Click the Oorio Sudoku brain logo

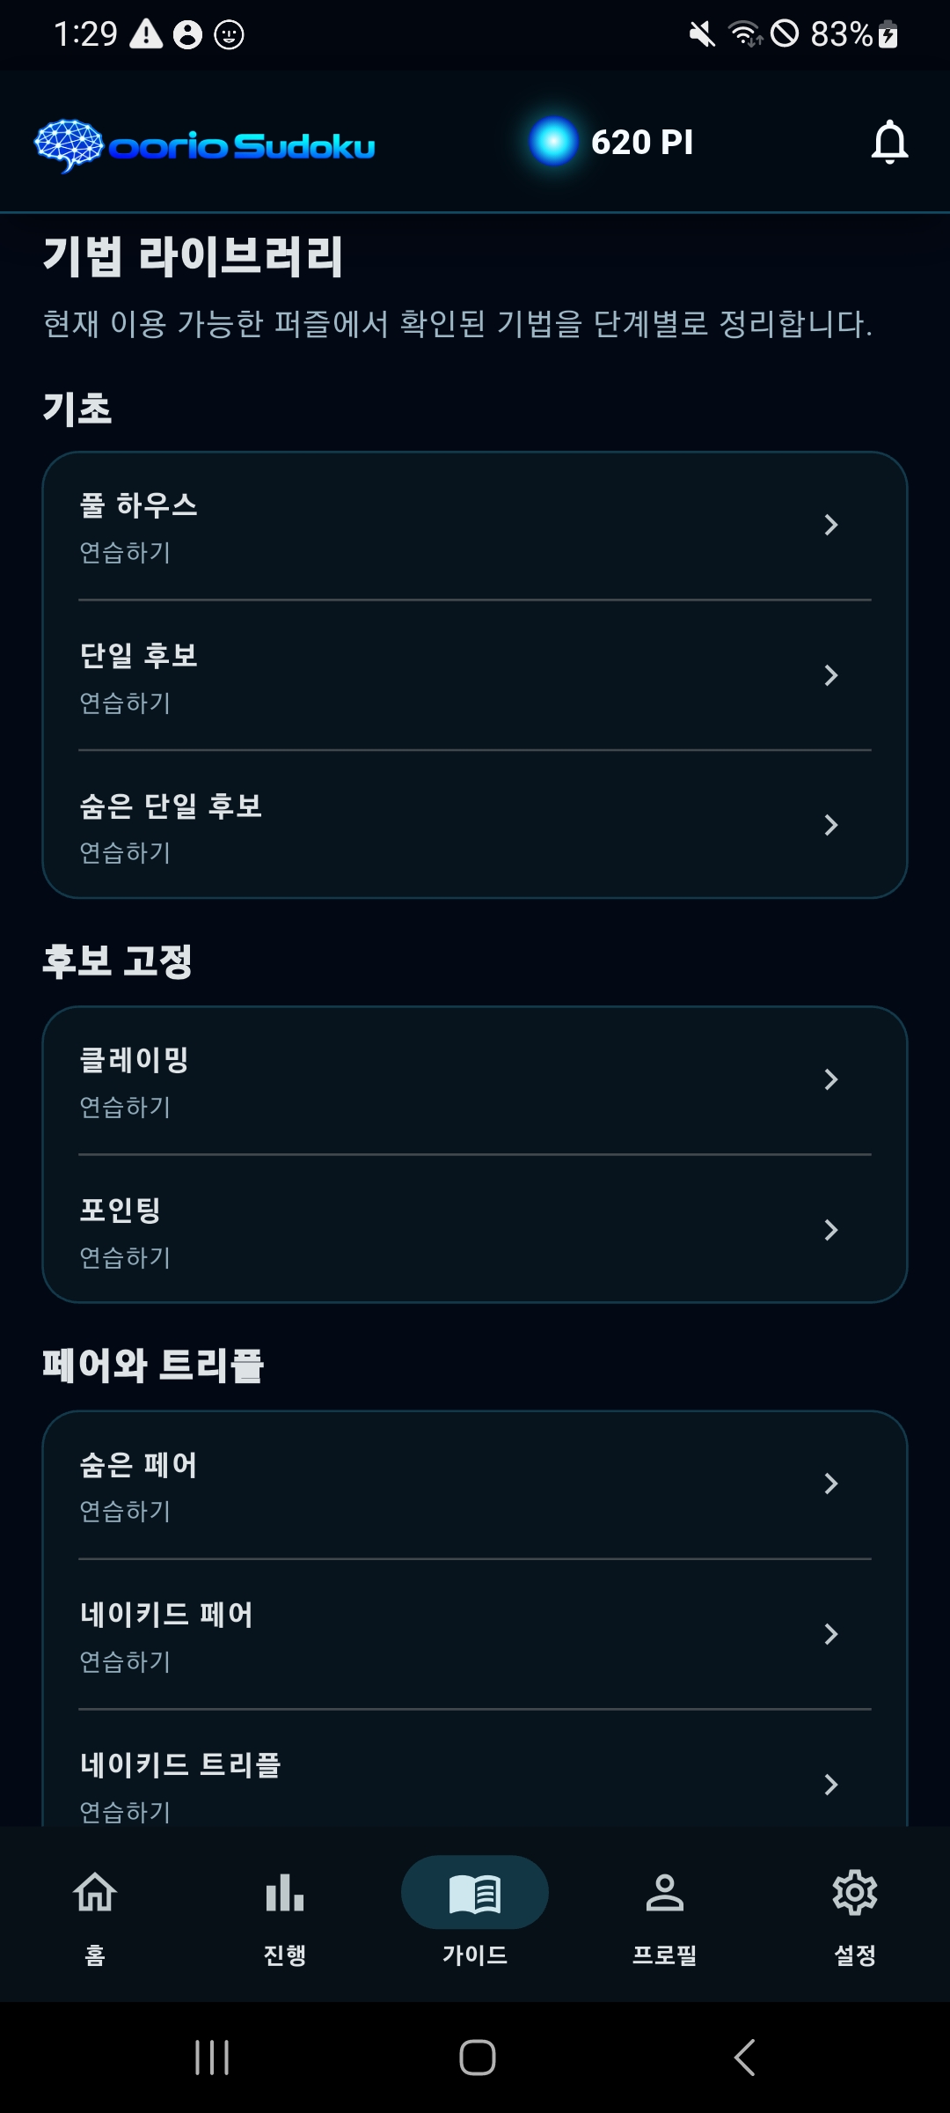69,145
